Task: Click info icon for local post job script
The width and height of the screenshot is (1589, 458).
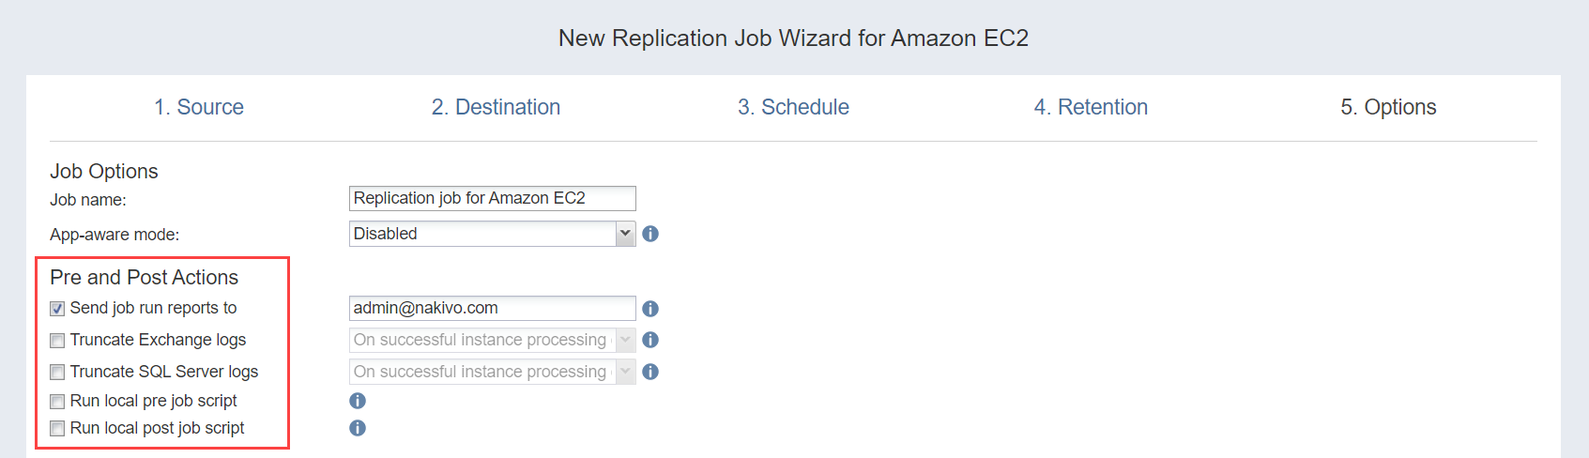Action: click(358, 428)
